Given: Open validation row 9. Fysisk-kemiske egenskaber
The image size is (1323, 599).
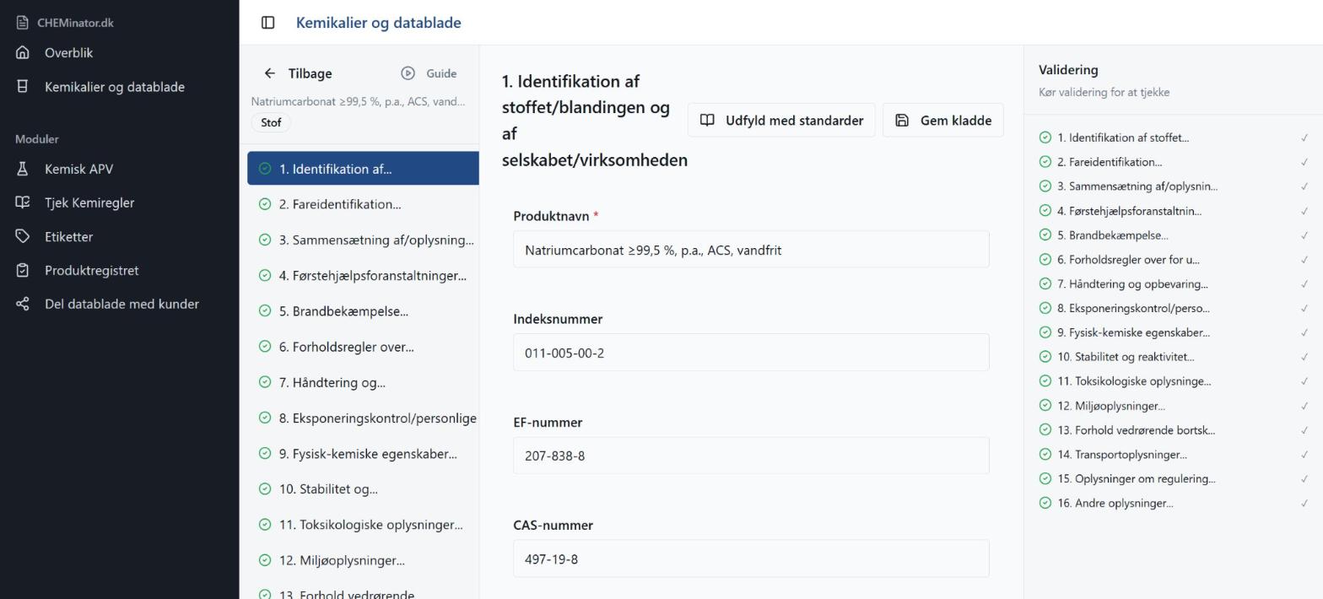Looking at the screenshot, I should pos(1174,332).
